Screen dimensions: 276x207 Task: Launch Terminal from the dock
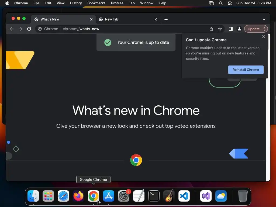pyautogui.click(x=154, y=196)
